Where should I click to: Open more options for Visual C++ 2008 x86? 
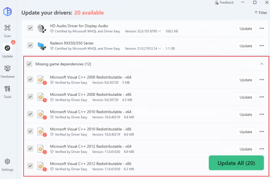[x=261, y=97]
